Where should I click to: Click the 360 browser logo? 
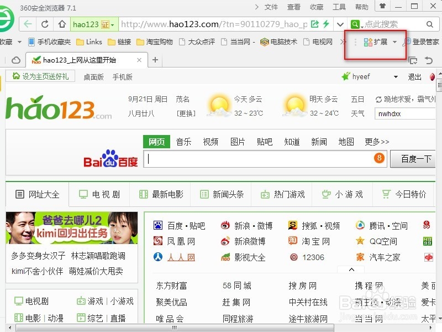pyautogui.click(x=6, y=19)
